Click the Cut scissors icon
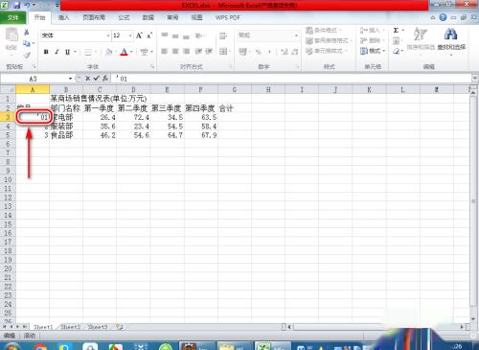This screenshot has height=350, width=479. [27, 32]
